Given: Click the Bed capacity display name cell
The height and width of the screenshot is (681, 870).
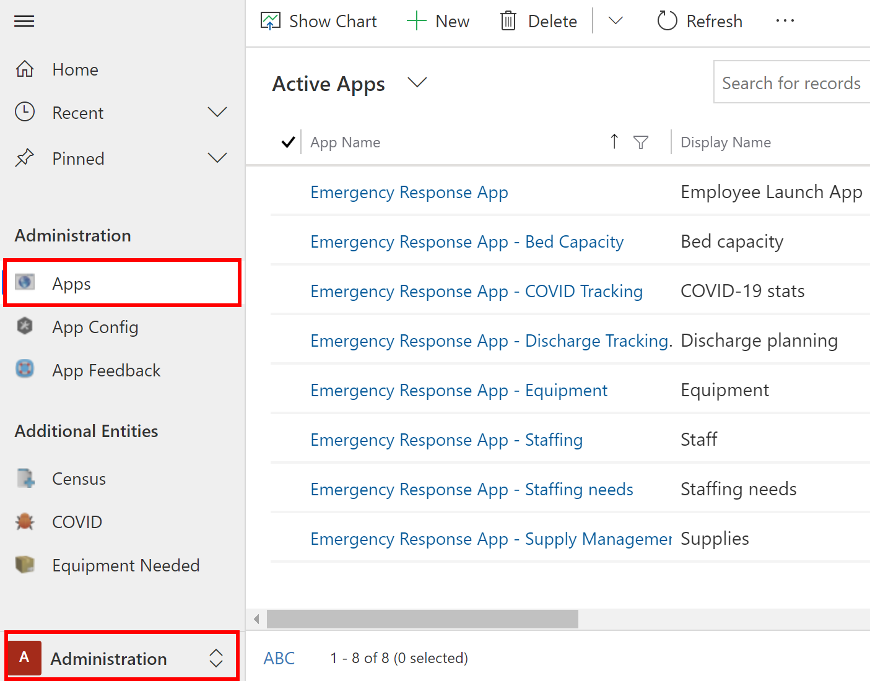Looking at the screenshot, I should (x=732, y=241).
